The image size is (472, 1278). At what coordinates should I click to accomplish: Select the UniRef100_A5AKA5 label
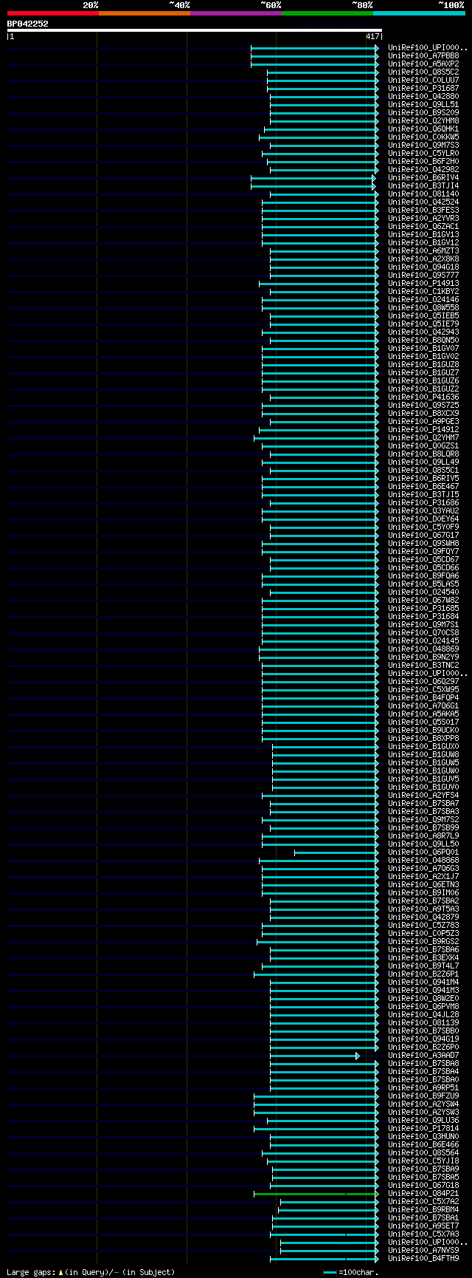tap(423, 714)
